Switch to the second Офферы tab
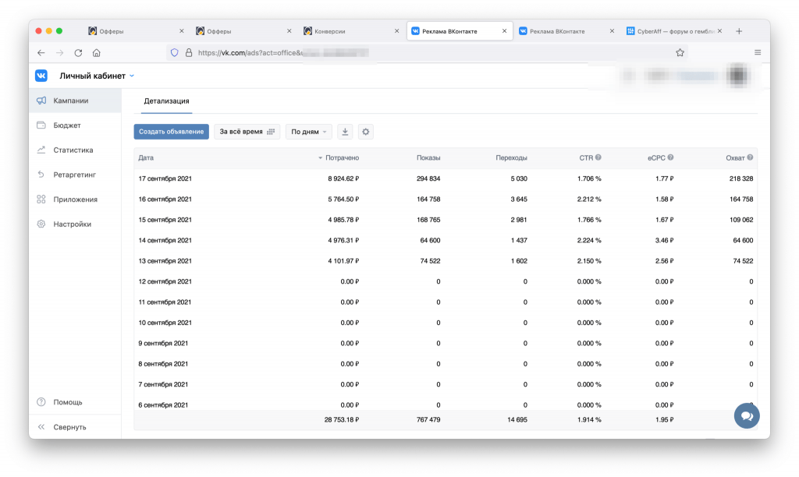Viewport: 799px width, 477px height. click(x=243, y=31)
